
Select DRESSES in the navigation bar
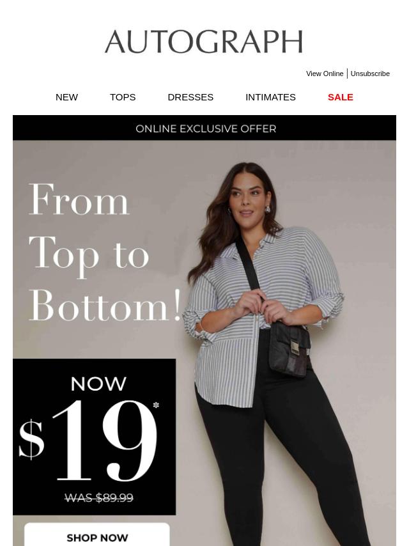(x=190, y=97)
